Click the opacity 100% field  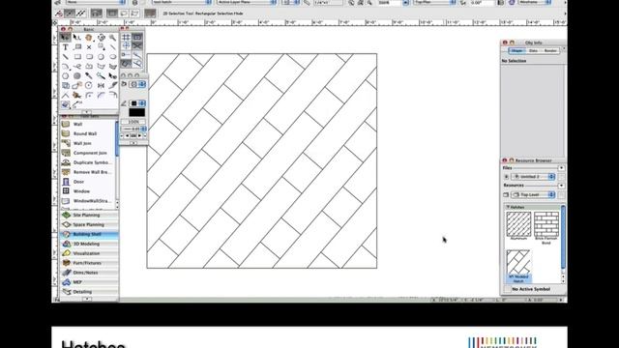click(133, 122)
